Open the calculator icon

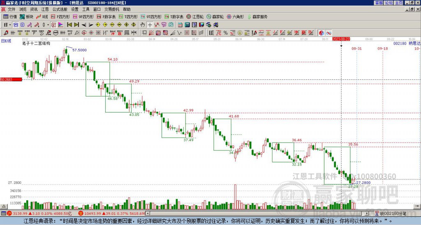pyautogui.click(x=187, y=25)
